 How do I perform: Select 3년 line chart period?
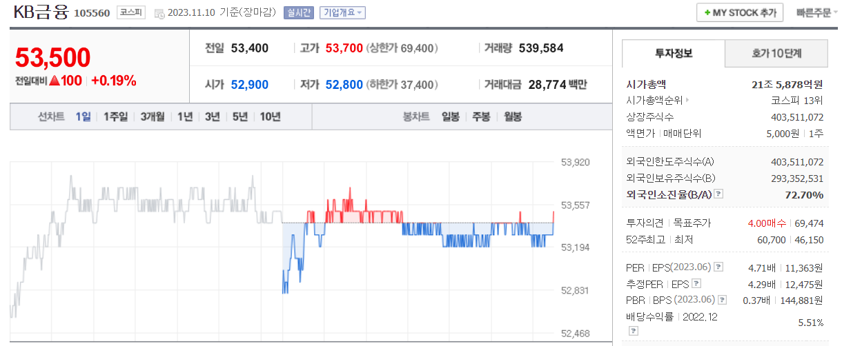pos(213,116)
